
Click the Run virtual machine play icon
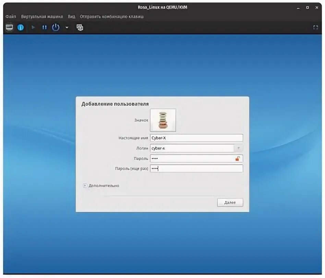33,27
